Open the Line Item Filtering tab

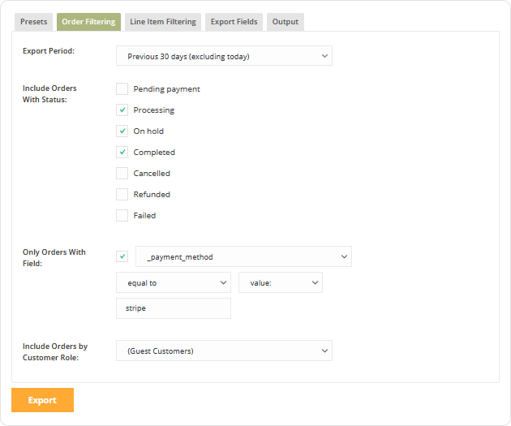(163, 22)
